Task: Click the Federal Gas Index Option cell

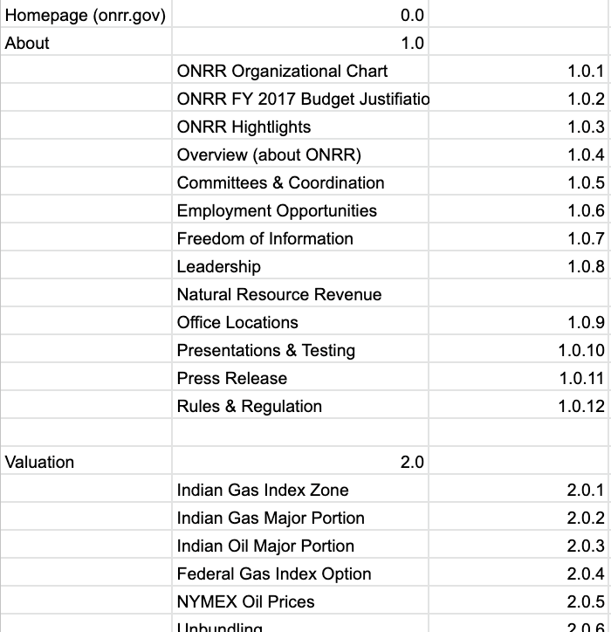Action: 300,574
